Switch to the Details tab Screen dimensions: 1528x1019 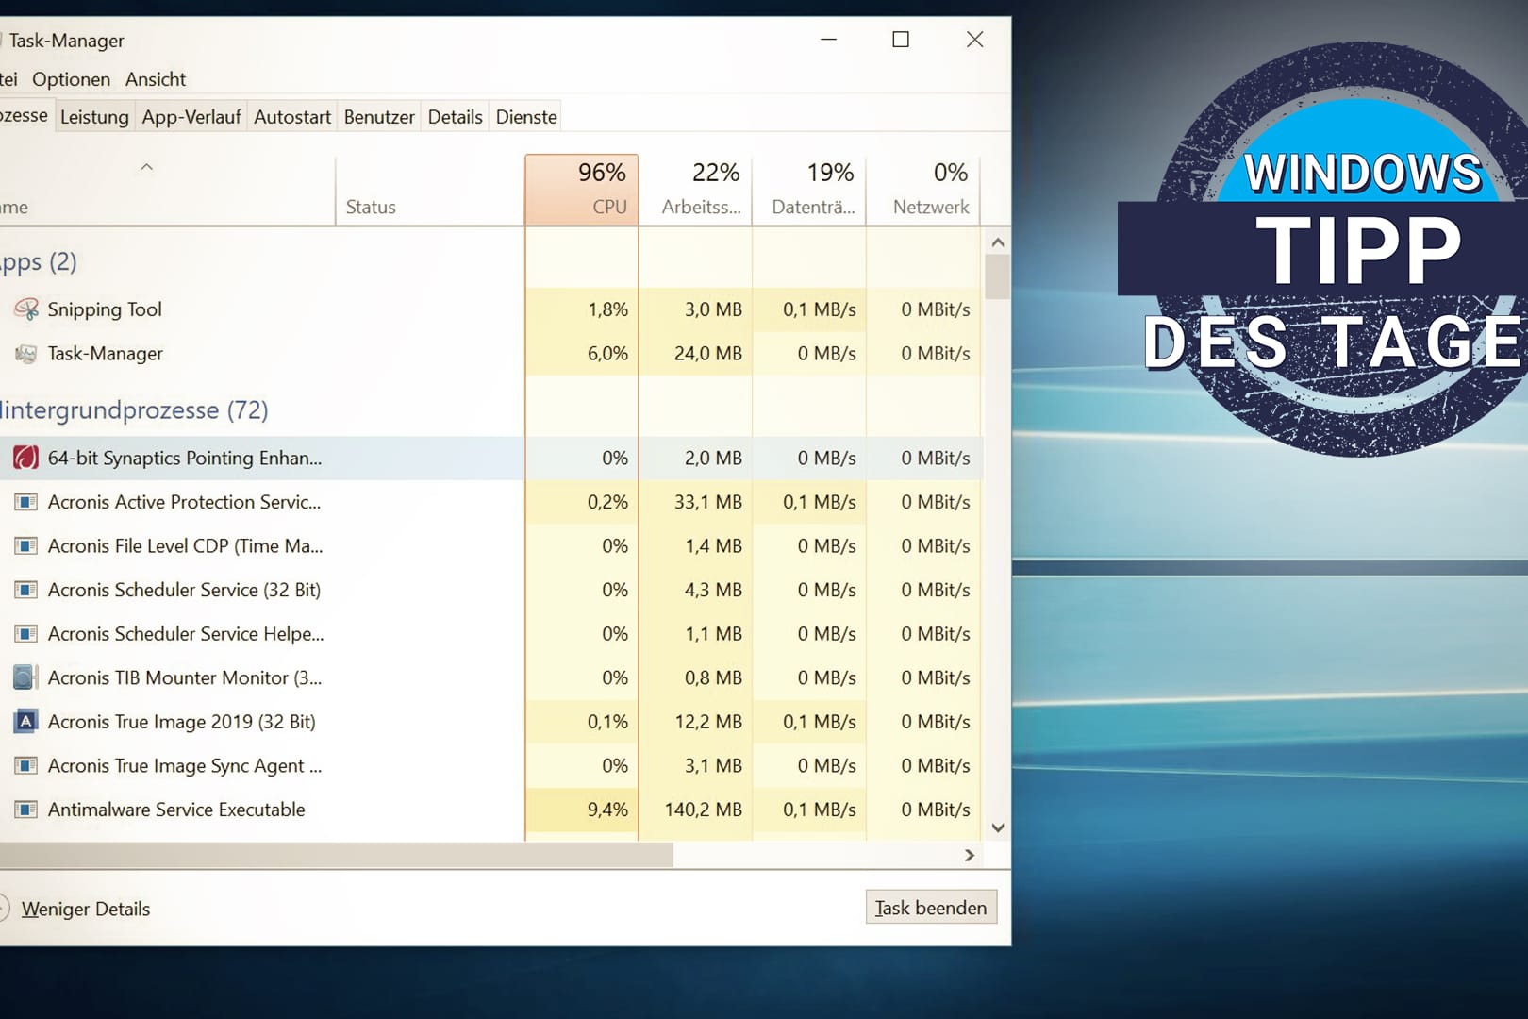[x=455, y=117]
